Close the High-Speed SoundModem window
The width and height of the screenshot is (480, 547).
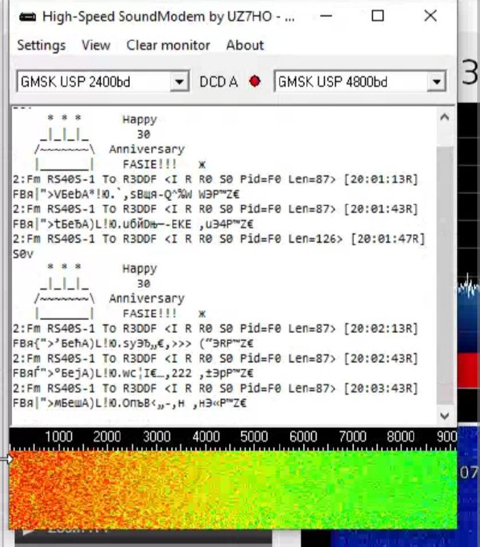(430, 16)
